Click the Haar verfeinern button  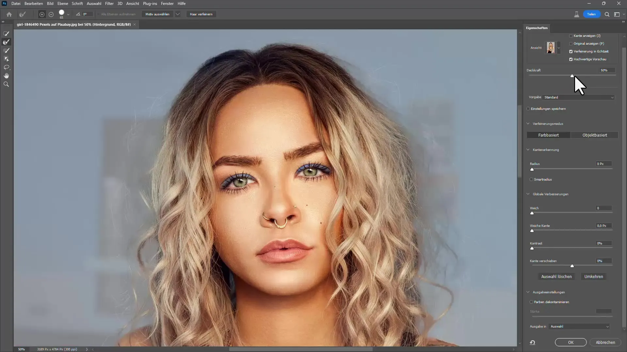click(201, 14)
